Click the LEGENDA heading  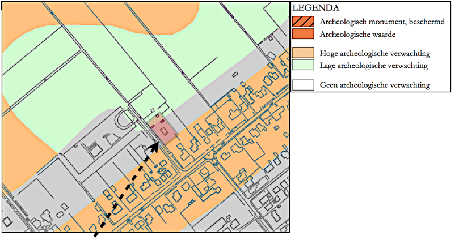point(315,8)
